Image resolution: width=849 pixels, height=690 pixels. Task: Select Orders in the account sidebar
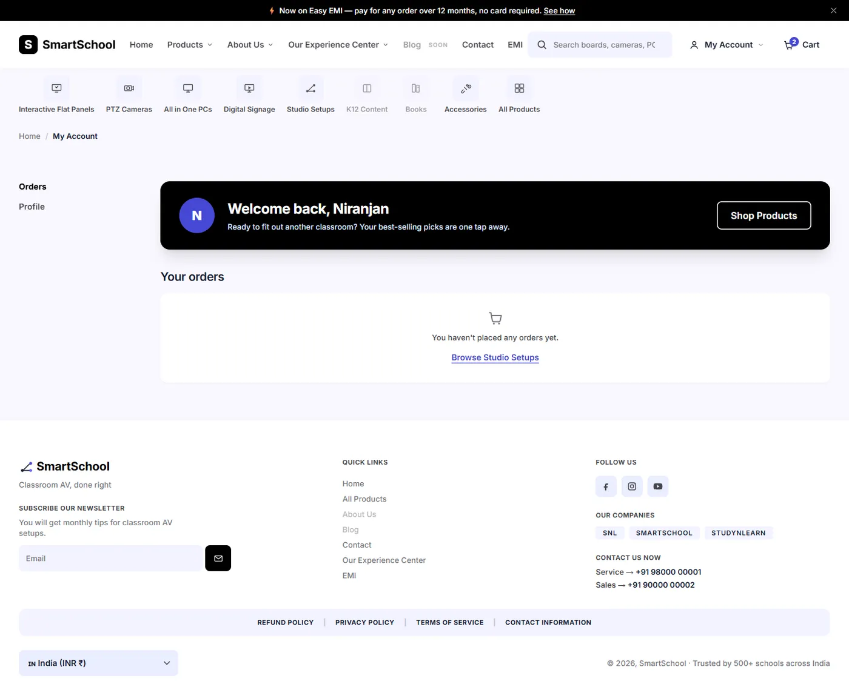33,187
